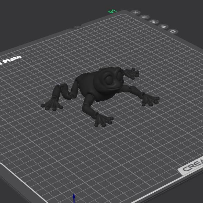Click the green 01 plate number label
203x203 pixels.
point(112,11)
